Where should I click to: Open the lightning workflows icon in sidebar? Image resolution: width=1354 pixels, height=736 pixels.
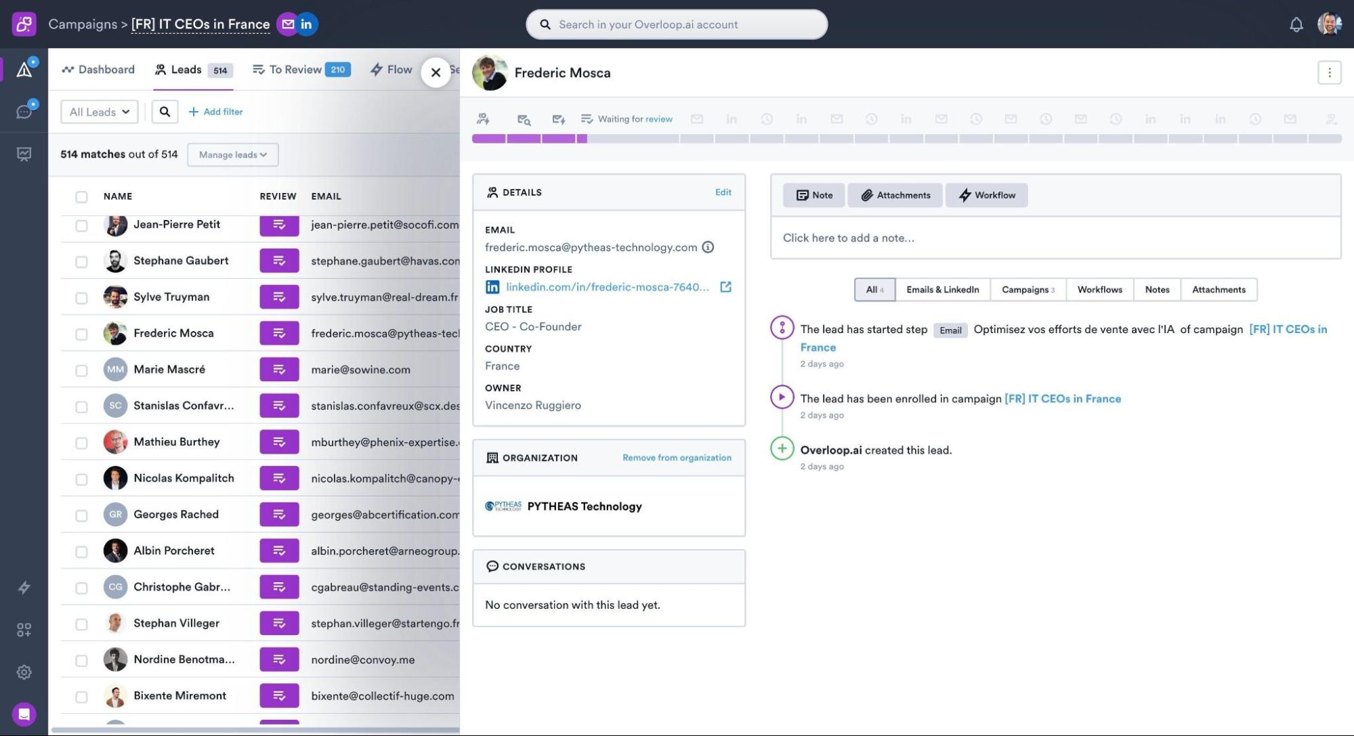(x=24, y=588)
